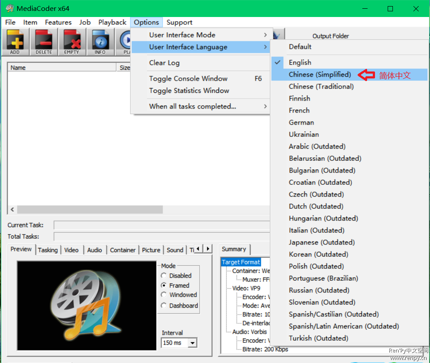Select Bulgarian (Outdated) language
Image resolution: width=430 pixels, height=363 pixels.
[349, 170]
